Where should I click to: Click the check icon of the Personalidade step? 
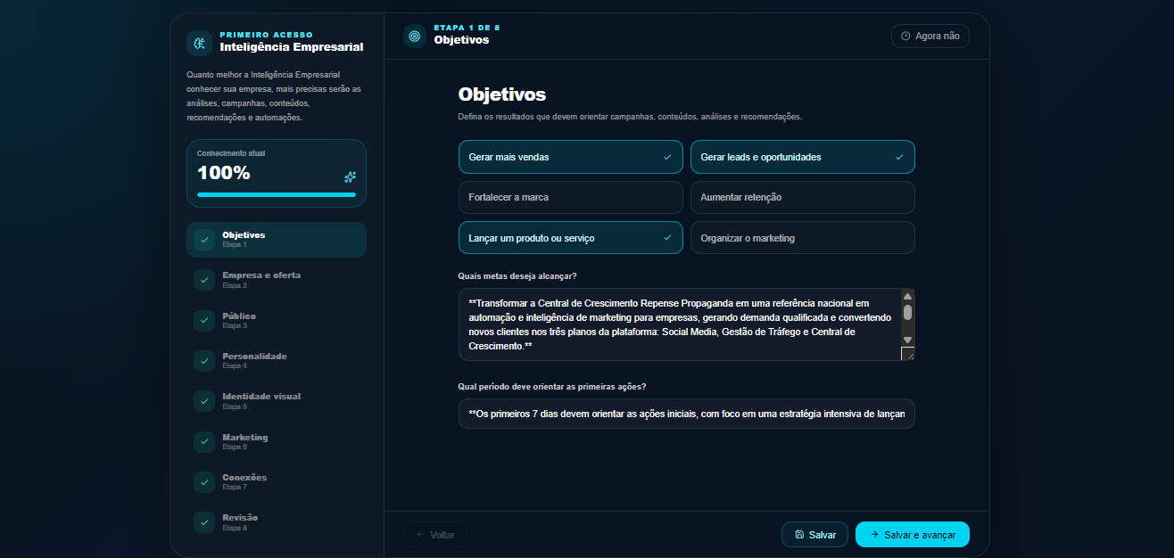click(x=204, y=361)
